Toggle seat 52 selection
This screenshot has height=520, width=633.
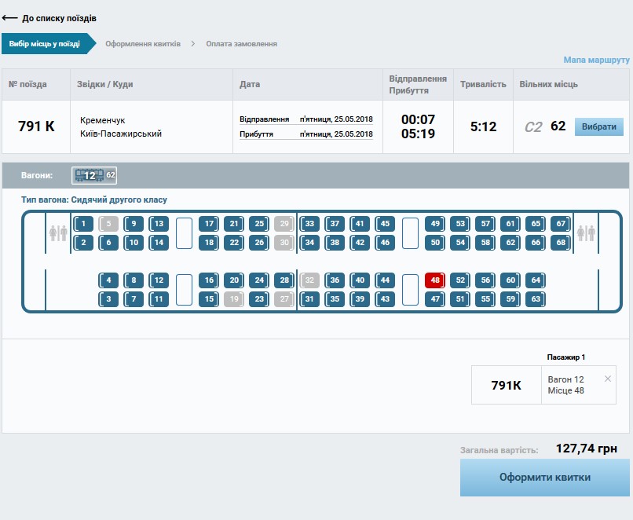(x=460, y=280)
